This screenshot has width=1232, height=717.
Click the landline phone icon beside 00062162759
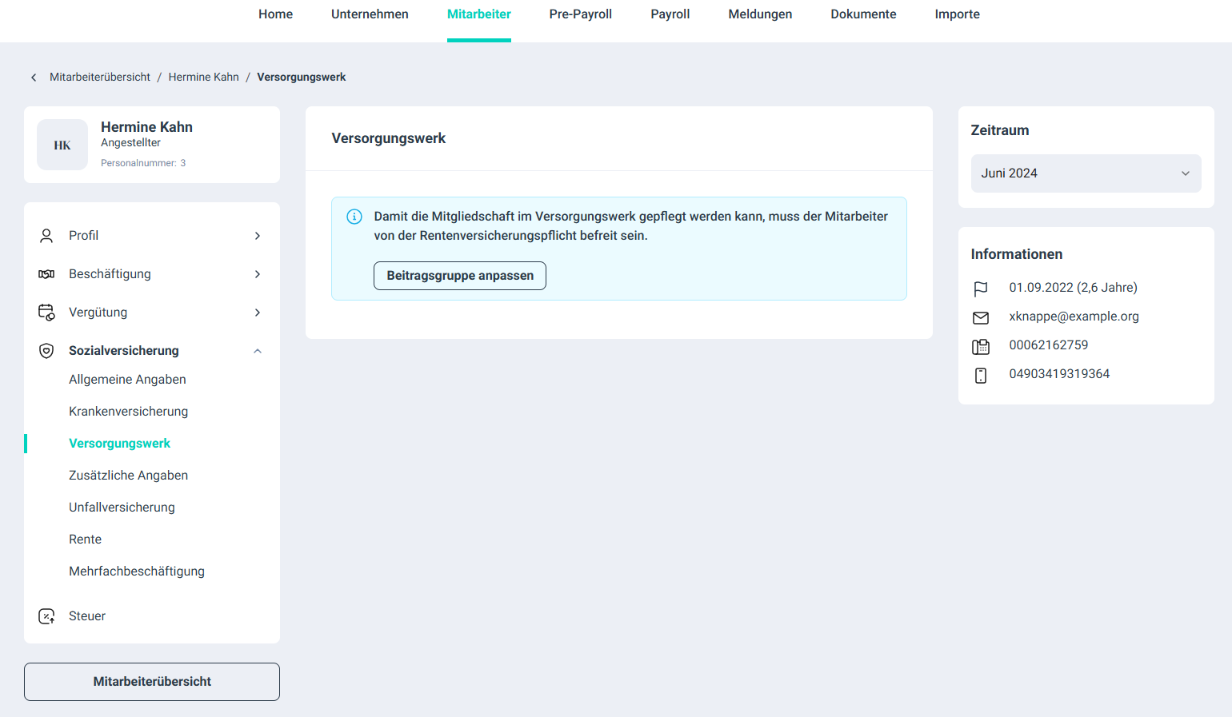tap(981, 346)
